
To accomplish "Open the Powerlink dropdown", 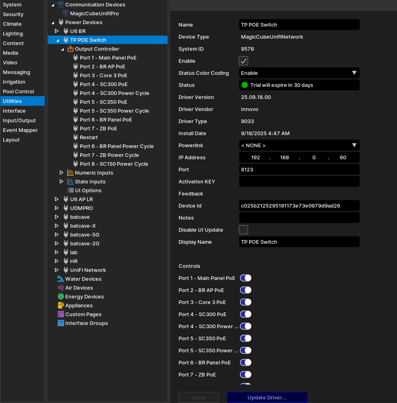I will tap(299, 145).
